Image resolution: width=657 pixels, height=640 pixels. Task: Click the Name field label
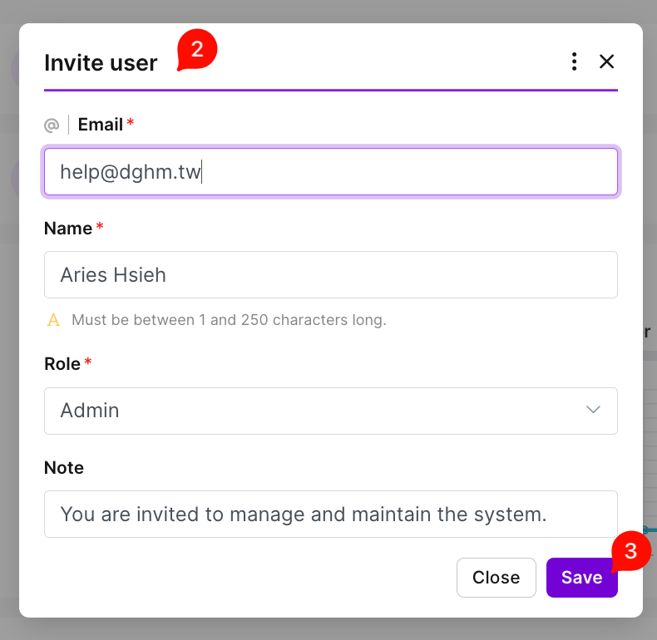click(x=68, y=229)
